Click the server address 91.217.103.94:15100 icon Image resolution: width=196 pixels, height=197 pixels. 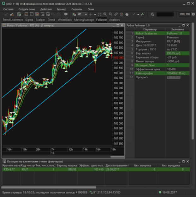coord(91,192)
